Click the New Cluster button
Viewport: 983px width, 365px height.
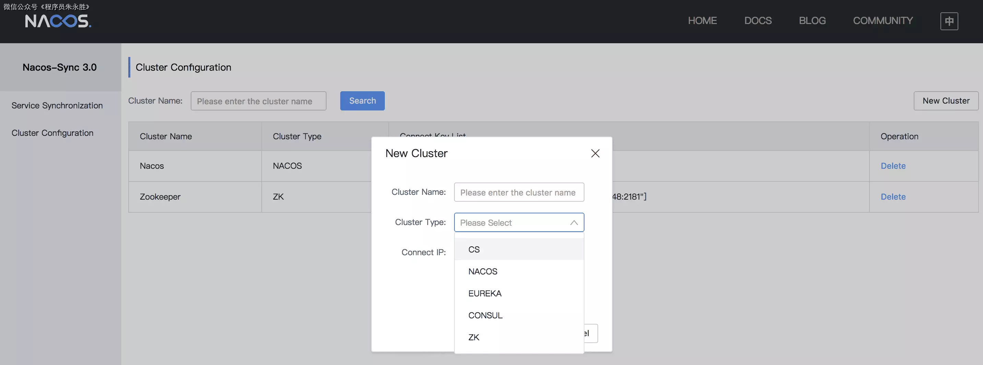(x=946, y=101)
